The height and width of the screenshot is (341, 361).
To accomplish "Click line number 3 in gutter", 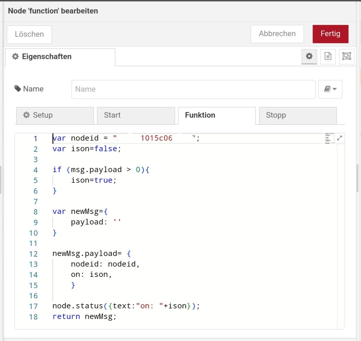I will pos(36,159).
